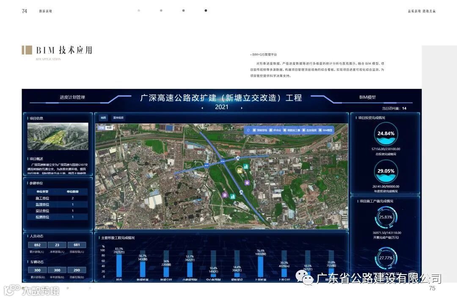457x299 pixels.
Task: Click the refresh icon in the map layer toolbar
Action: pyautogui.click(x=248, y=130)
